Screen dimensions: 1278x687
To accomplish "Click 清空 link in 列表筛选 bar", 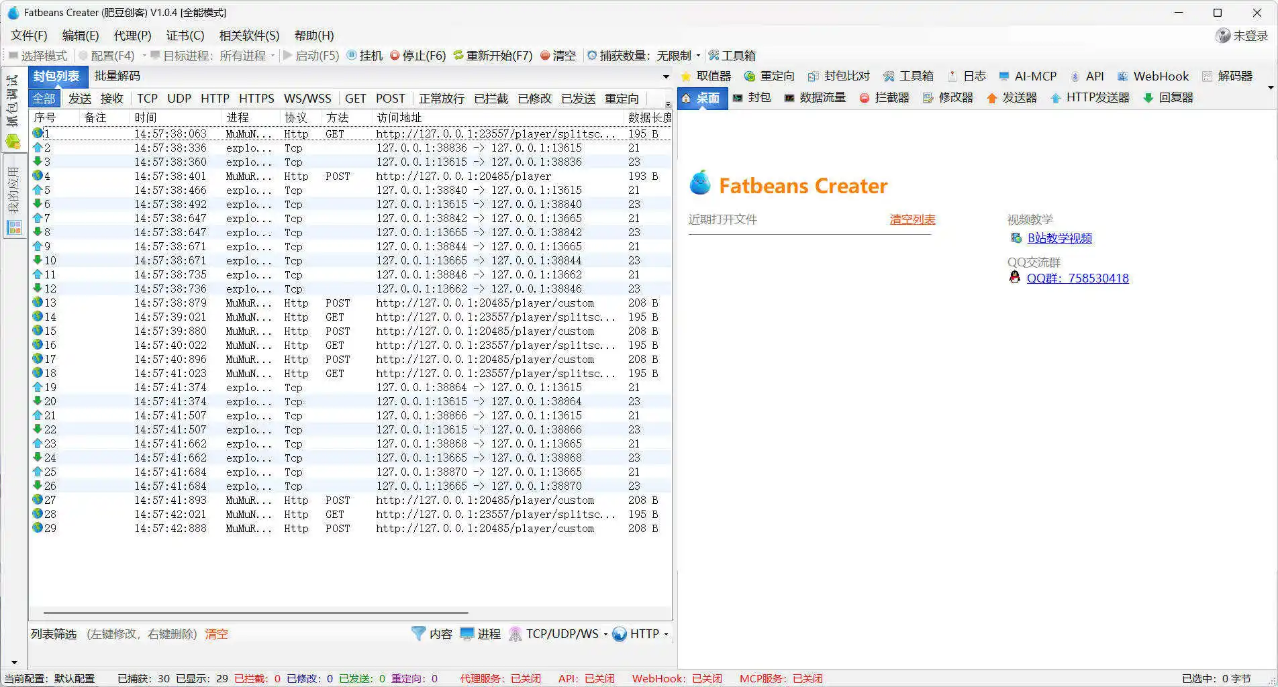I will pyautogui.click(x=216, y=634).
